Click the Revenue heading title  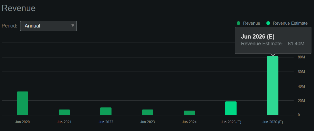[19, 8]
